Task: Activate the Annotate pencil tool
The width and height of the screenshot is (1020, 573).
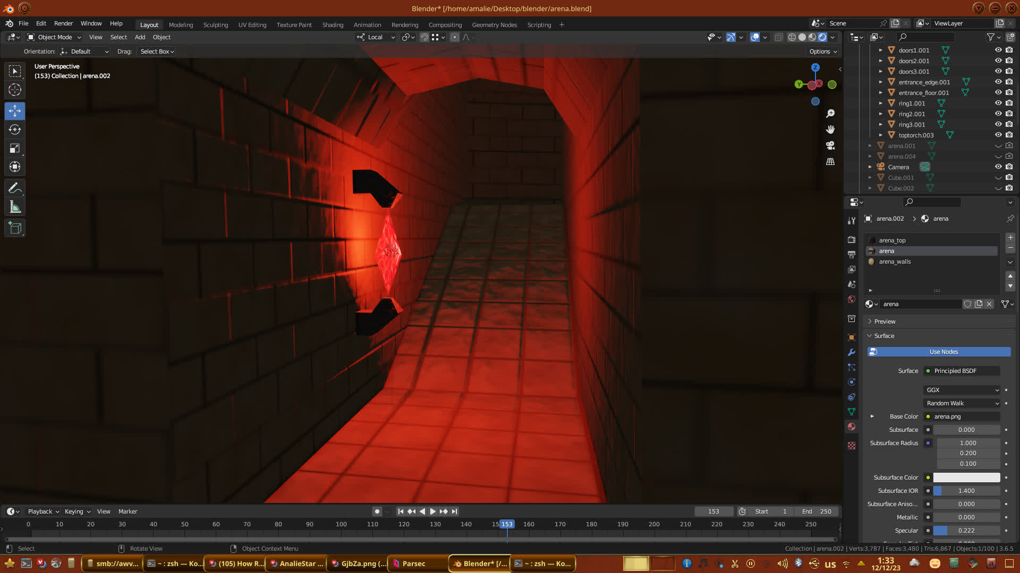Action: [15, 188]
